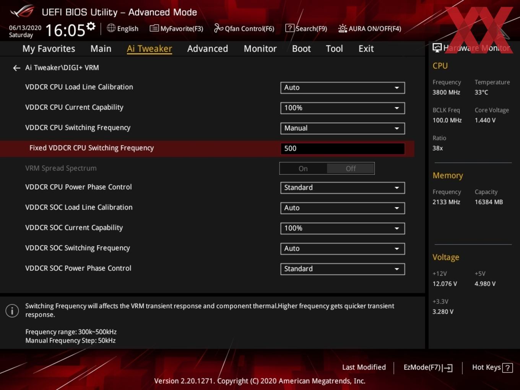Viewport: 520px width, 390px height.
Task: Open VDDCR CPU Load Line Calibration dropdown
Action: [343, 88]
